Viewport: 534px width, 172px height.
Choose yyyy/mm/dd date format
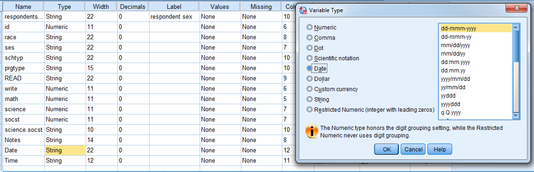click(x=476, y=79)
